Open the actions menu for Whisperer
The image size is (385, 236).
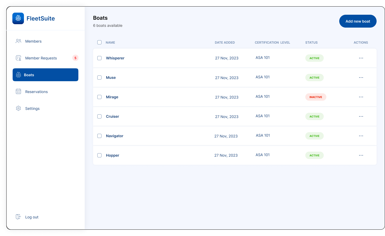point(361,58)
